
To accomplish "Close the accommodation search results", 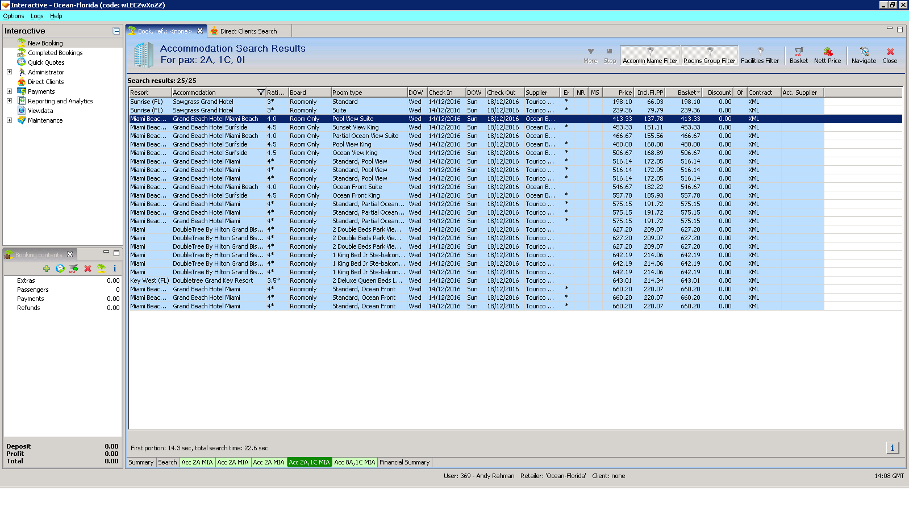I will pyautogui.click(x=890, y=55).
